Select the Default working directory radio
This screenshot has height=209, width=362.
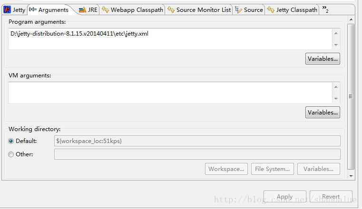(11, 141)
